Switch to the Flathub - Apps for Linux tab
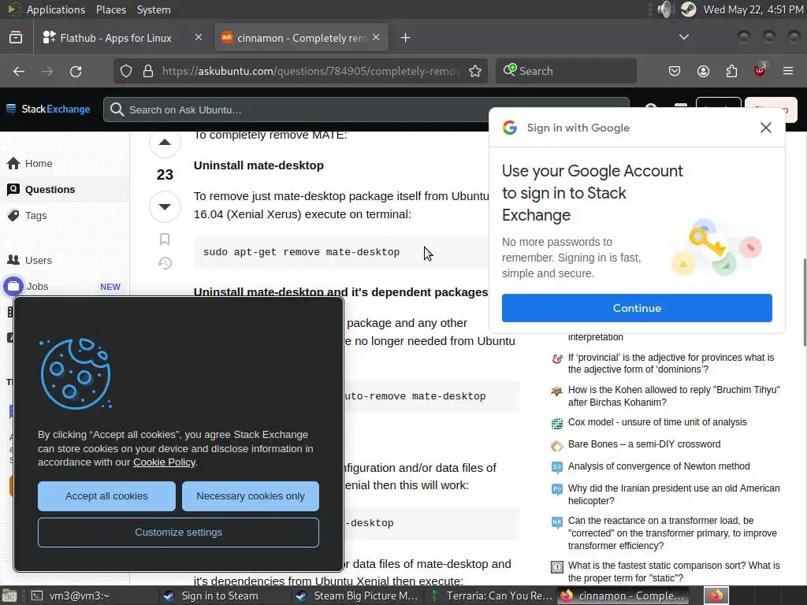The width and height of the screenshot is (807, 605). coord(116,38)
